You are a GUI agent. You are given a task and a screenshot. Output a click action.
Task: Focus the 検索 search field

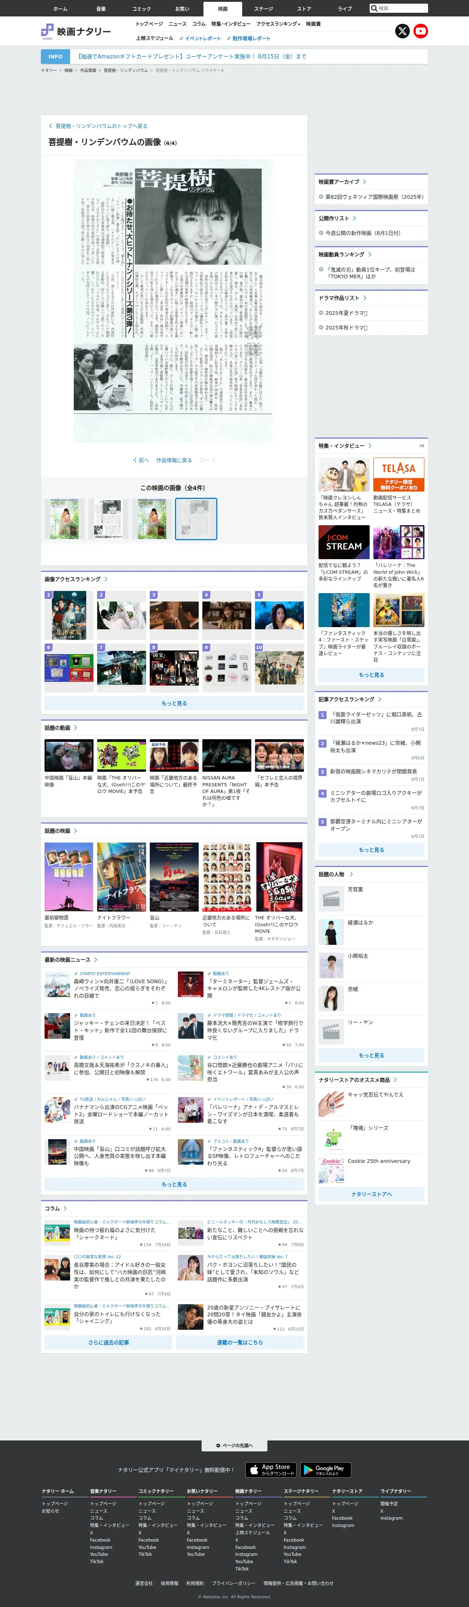click(x=399, y=8)
